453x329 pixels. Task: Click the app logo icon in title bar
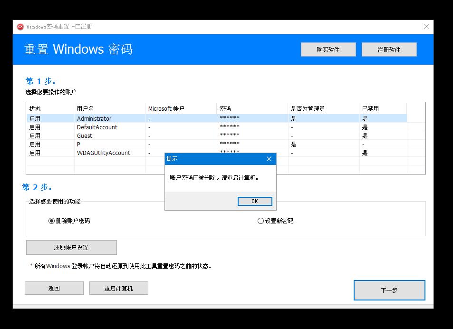tap(20, 27)
